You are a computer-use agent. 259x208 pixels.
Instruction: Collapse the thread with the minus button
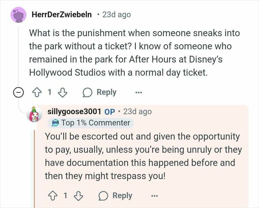point(18,92)
